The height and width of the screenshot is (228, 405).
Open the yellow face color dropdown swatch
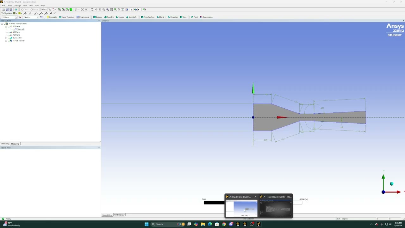point(20,13)
